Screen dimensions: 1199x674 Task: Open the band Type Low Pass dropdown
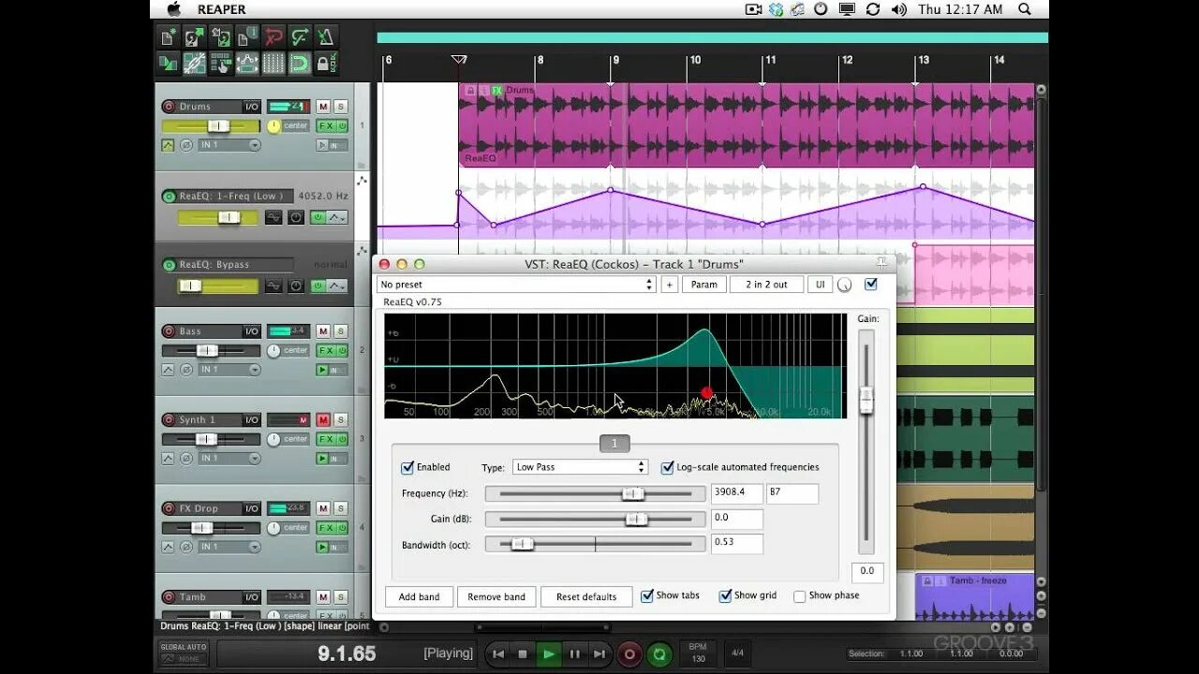pos(581,467)
